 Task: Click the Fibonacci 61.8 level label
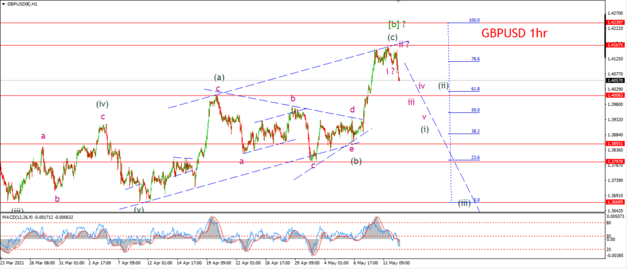475,89
